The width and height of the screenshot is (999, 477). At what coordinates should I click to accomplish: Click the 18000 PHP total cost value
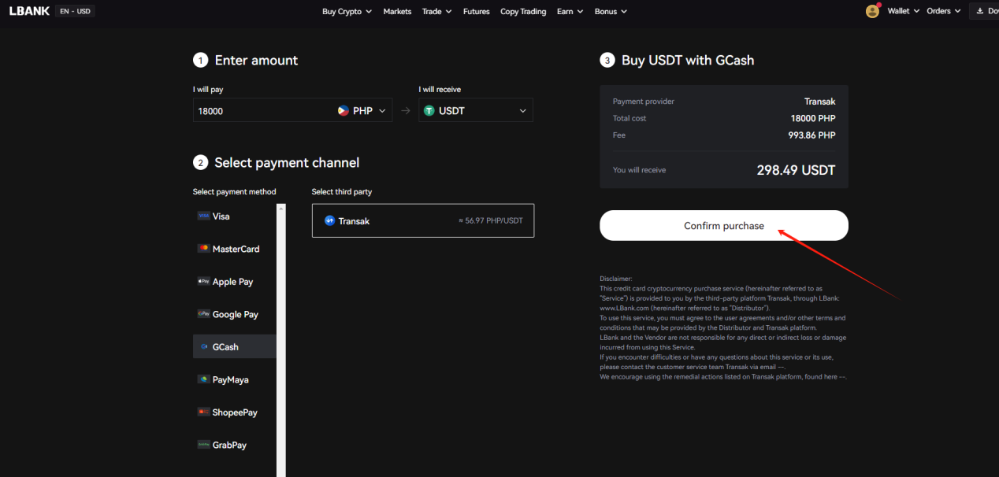point(813,118)
